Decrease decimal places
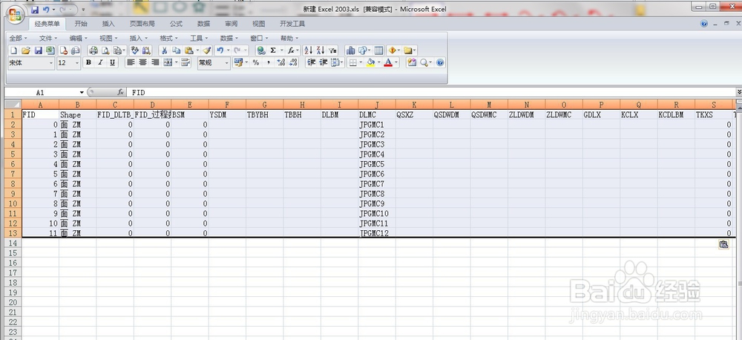Viewport: 742px width, 340px height. (293, 62)
